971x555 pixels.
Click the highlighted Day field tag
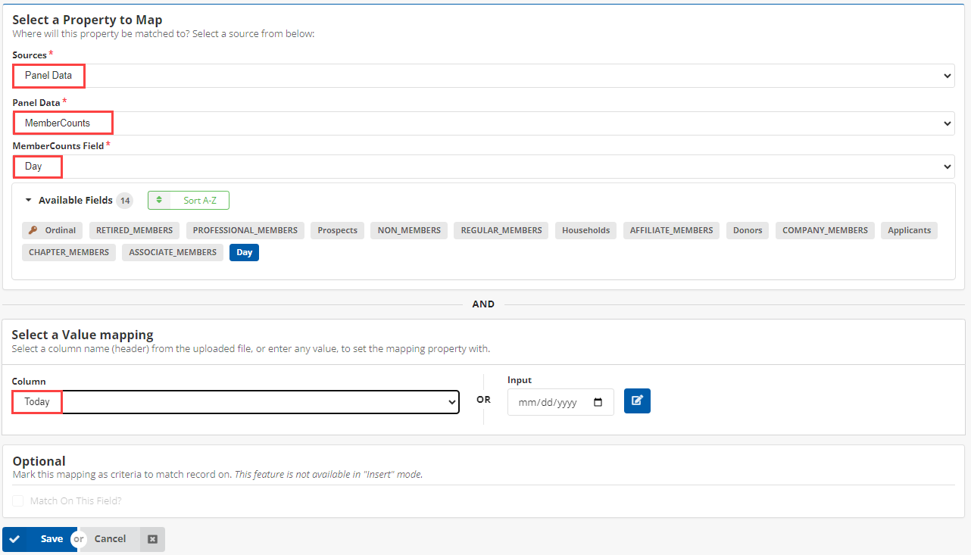(x=244, y=252)
